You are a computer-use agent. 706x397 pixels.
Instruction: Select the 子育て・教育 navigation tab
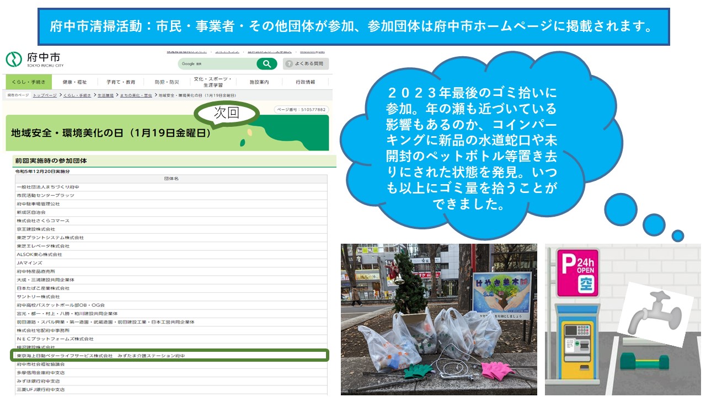click(x=121, y=82)
